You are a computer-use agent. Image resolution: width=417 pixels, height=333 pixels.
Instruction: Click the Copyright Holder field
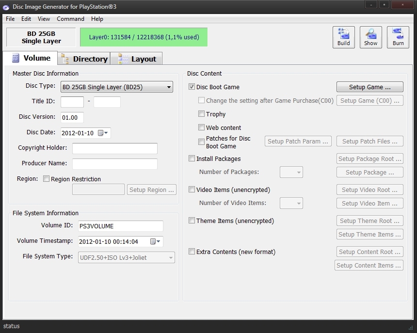[115, 148]
